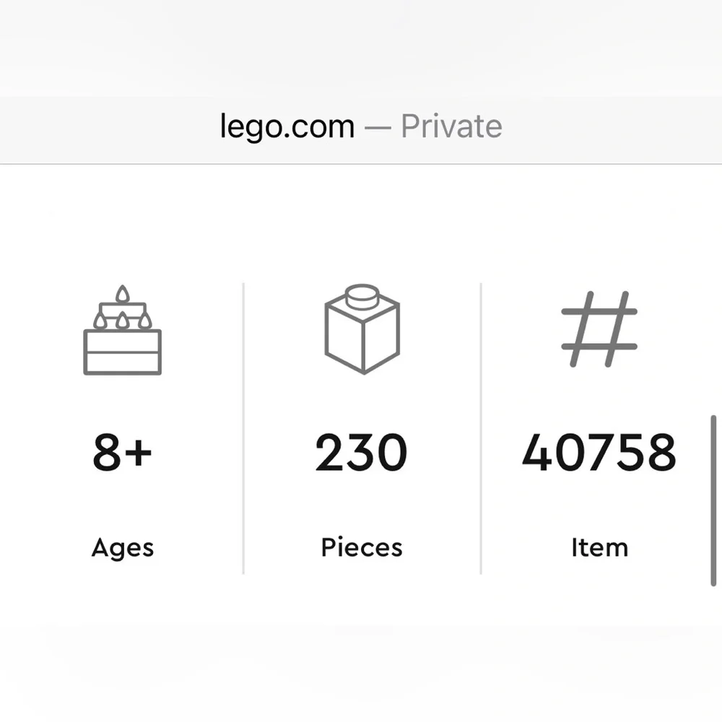
Task: Click the divider between Pieces and Item
Action: tap(481, 428)
